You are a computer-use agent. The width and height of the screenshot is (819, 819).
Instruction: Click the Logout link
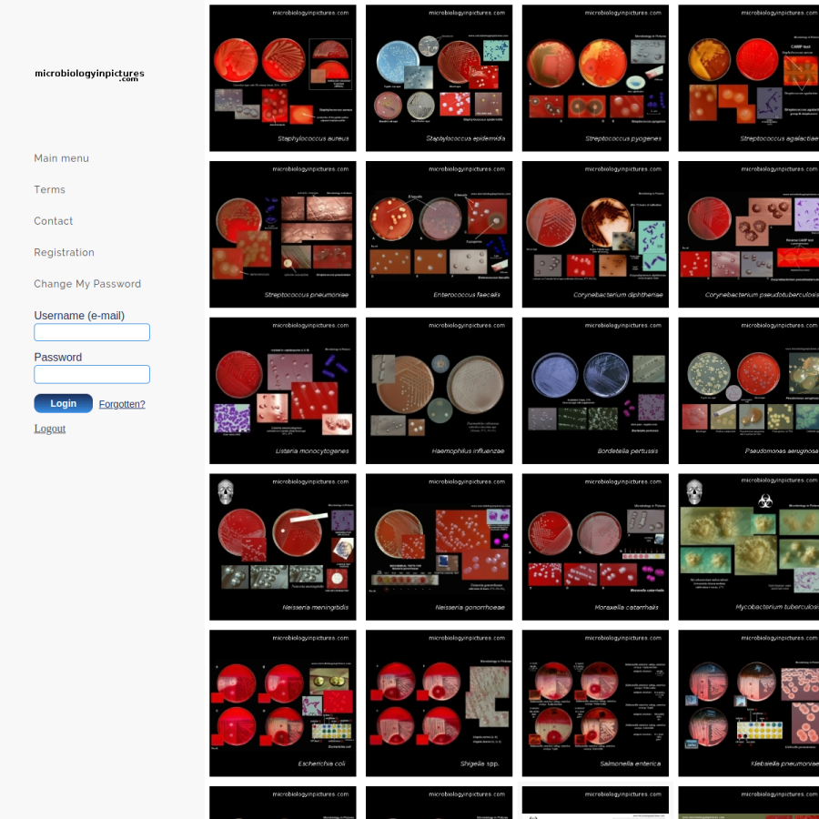tap(50, 429)
